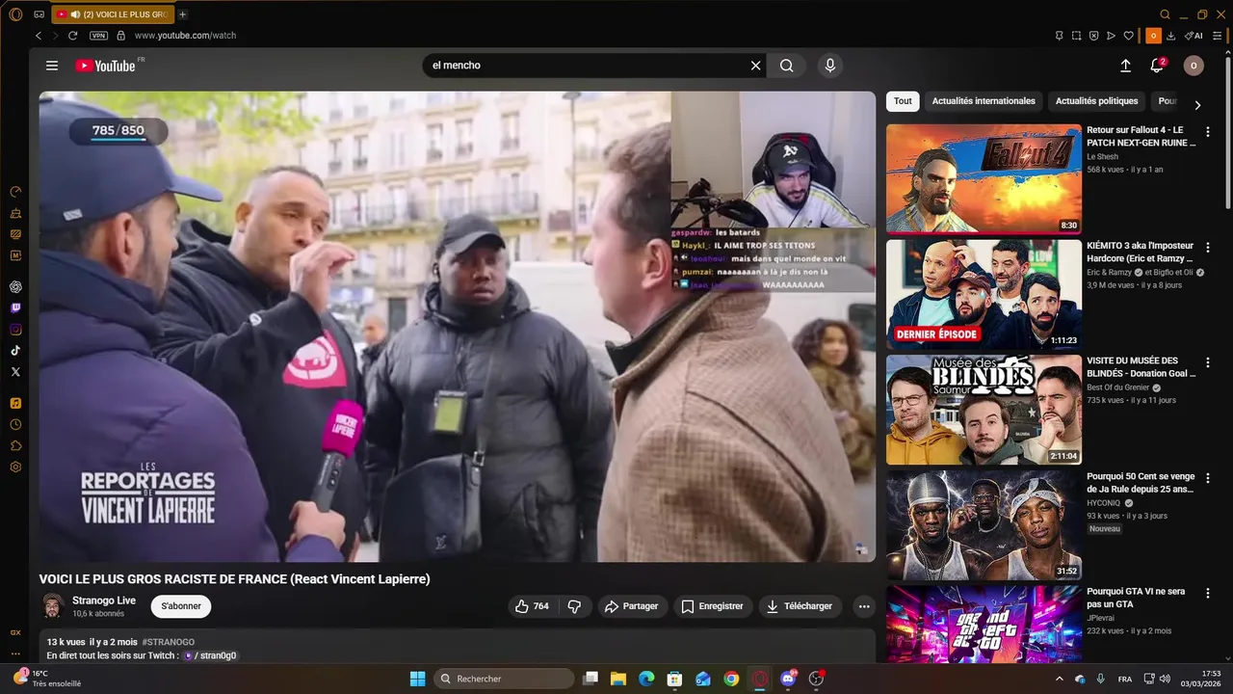
Task: Open the Windows Start button
Action: click(x=417, y=679)
